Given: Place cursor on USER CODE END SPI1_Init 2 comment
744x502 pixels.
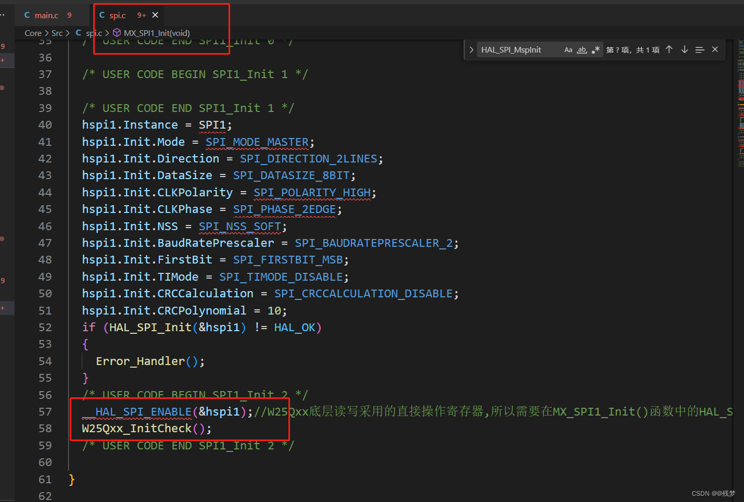Looking at the screenshot, I should point(188,446).
